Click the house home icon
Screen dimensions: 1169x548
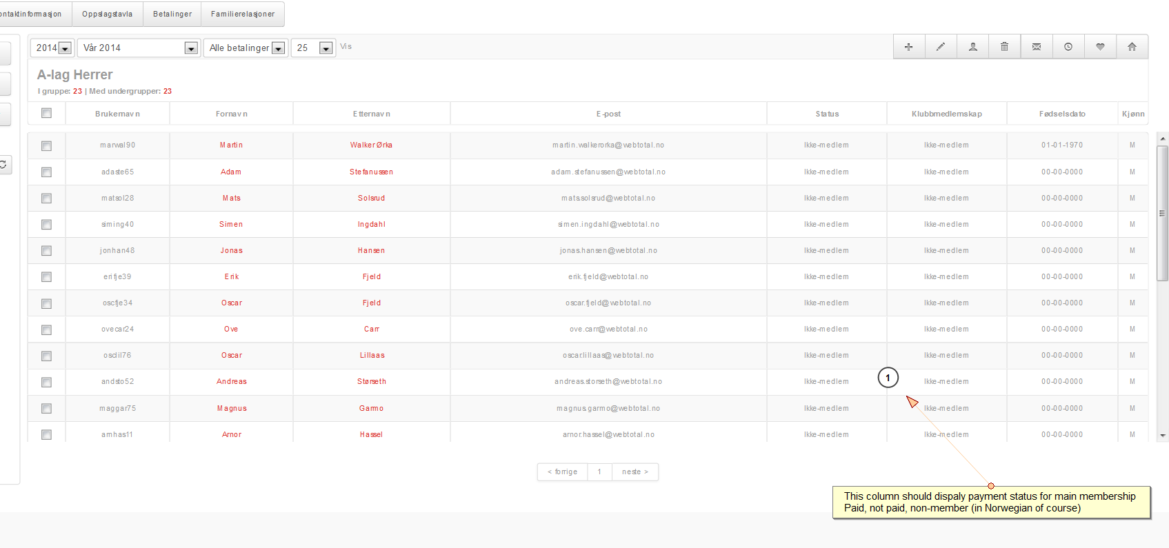1132,47
